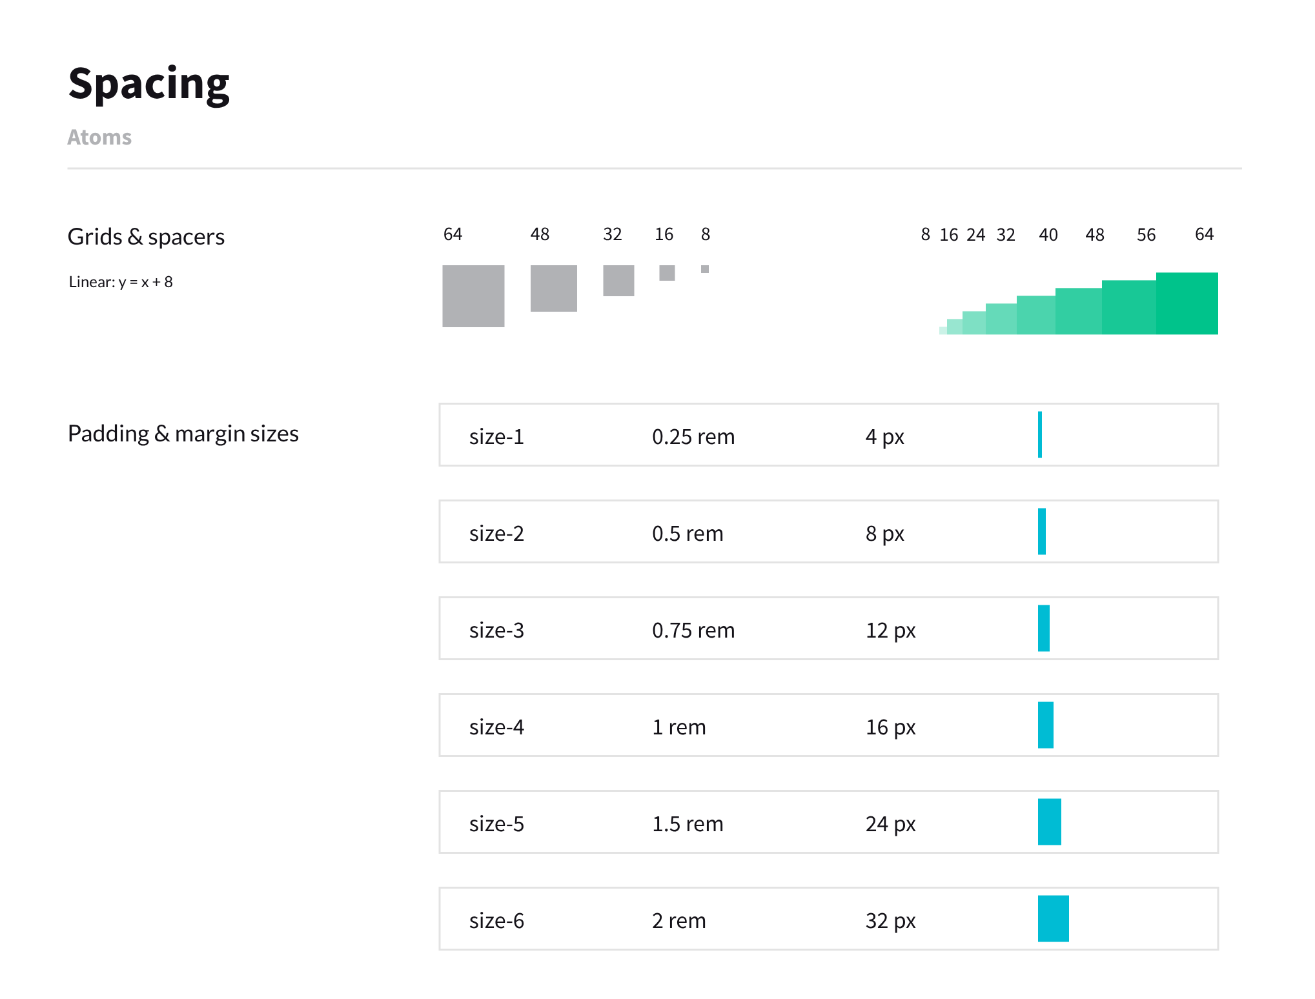1315x999 pixels.
Task: Click the Padding & margin sizes heading
Action: tap(183, 434)
